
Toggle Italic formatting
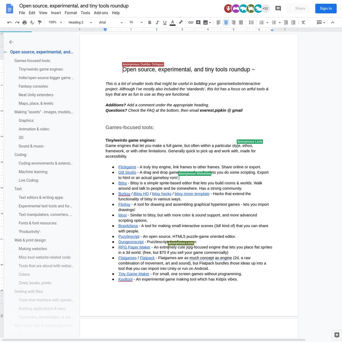coord(157,23)
